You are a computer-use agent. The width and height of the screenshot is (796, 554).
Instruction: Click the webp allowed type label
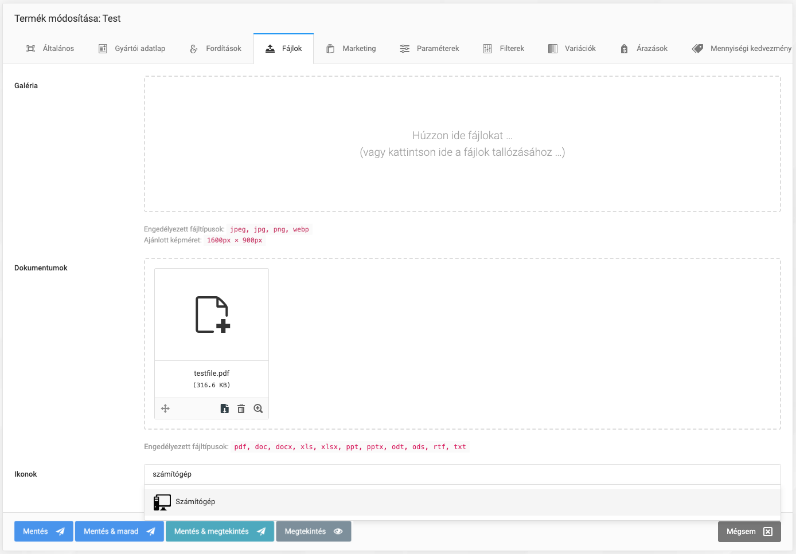coord(301,229)
